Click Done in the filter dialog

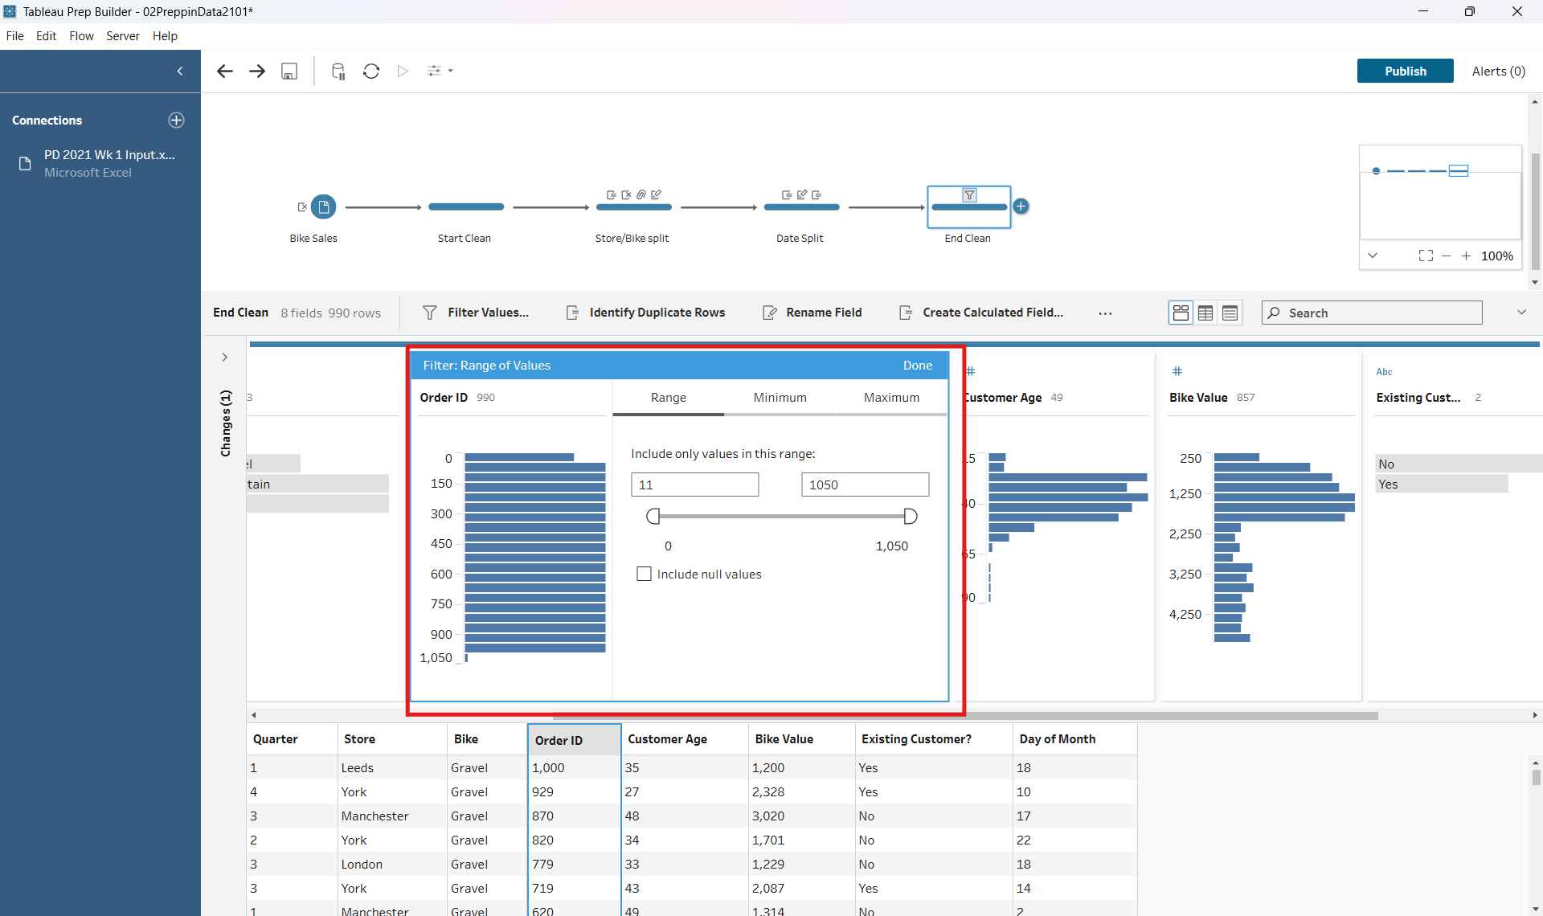point(917,366)
